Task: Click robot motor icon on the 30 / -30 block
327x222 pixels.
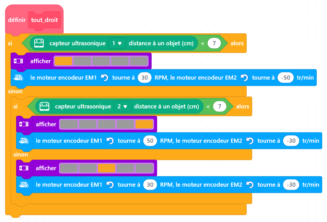Action: click(x=24, y=185)
